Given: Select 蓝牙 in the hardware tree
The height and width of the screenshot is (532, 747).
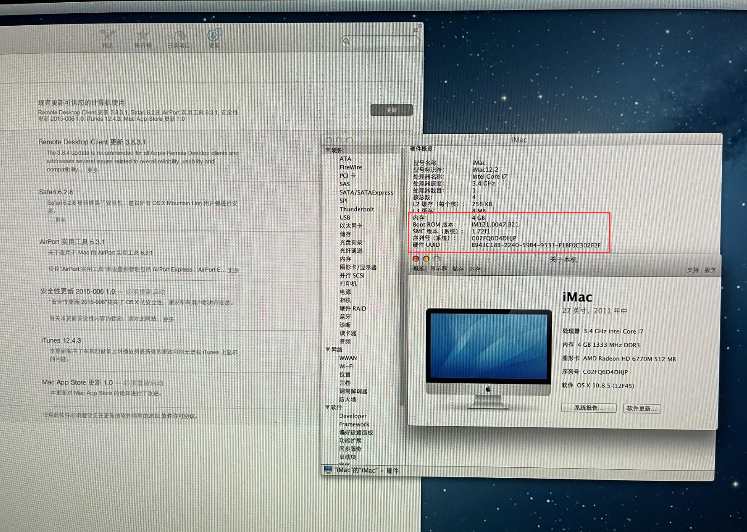Looking at the screenshot, I should pos(345,316).
